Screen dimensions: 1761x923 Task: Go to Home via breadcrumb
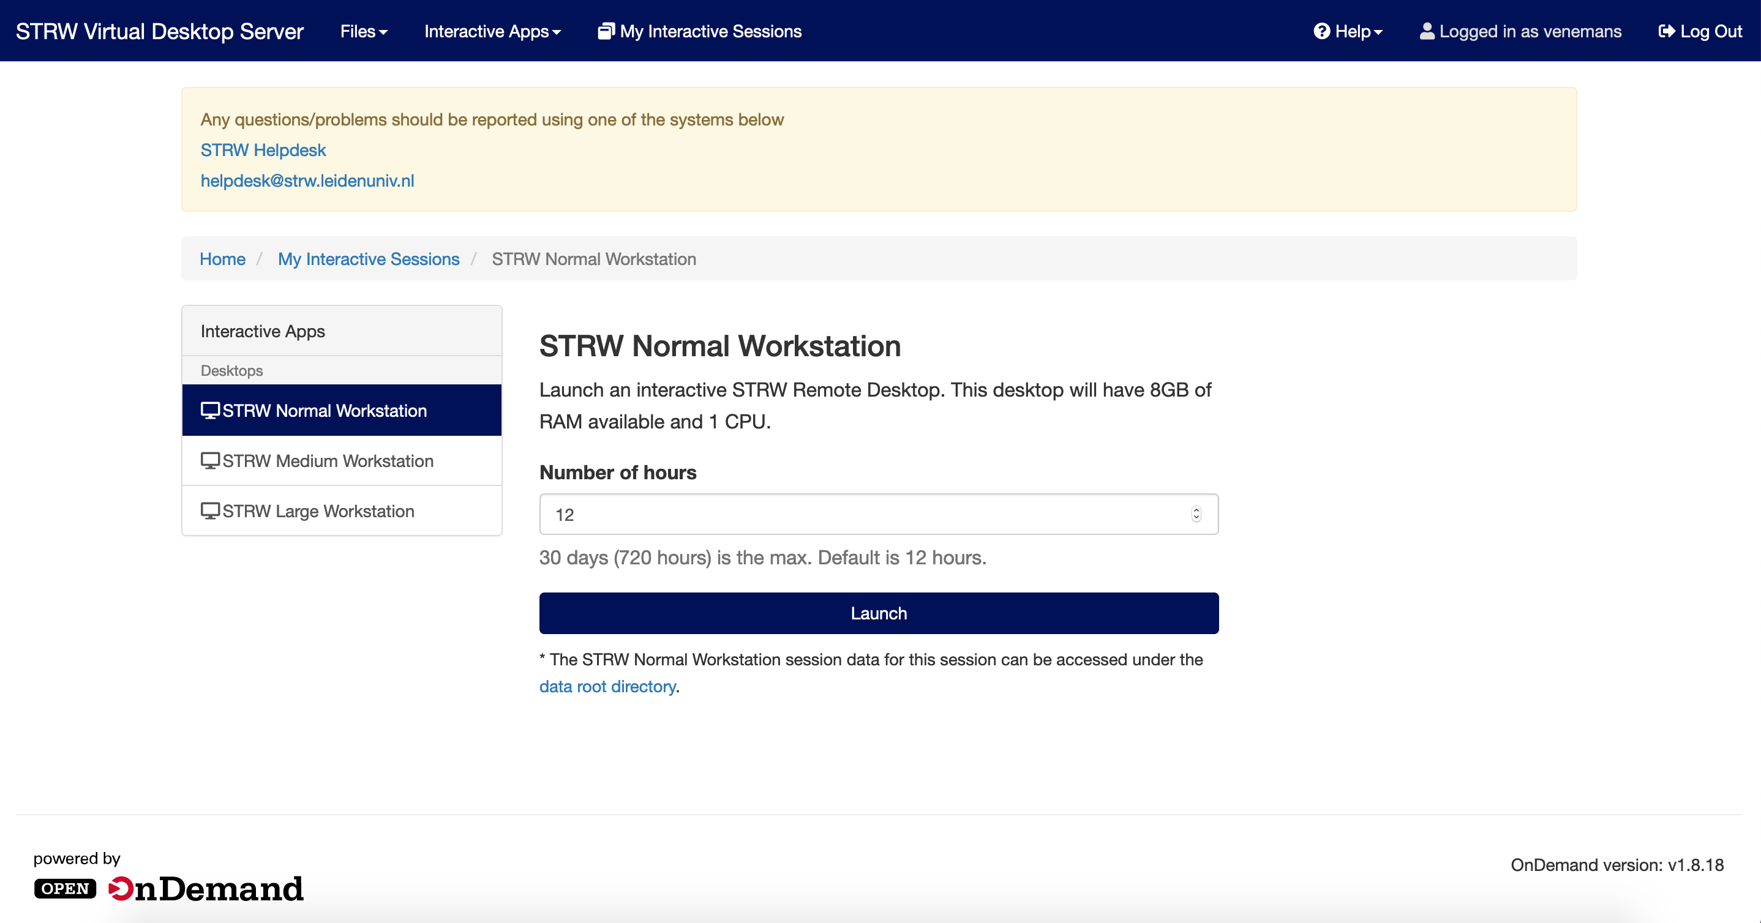[x=222, y=259]
